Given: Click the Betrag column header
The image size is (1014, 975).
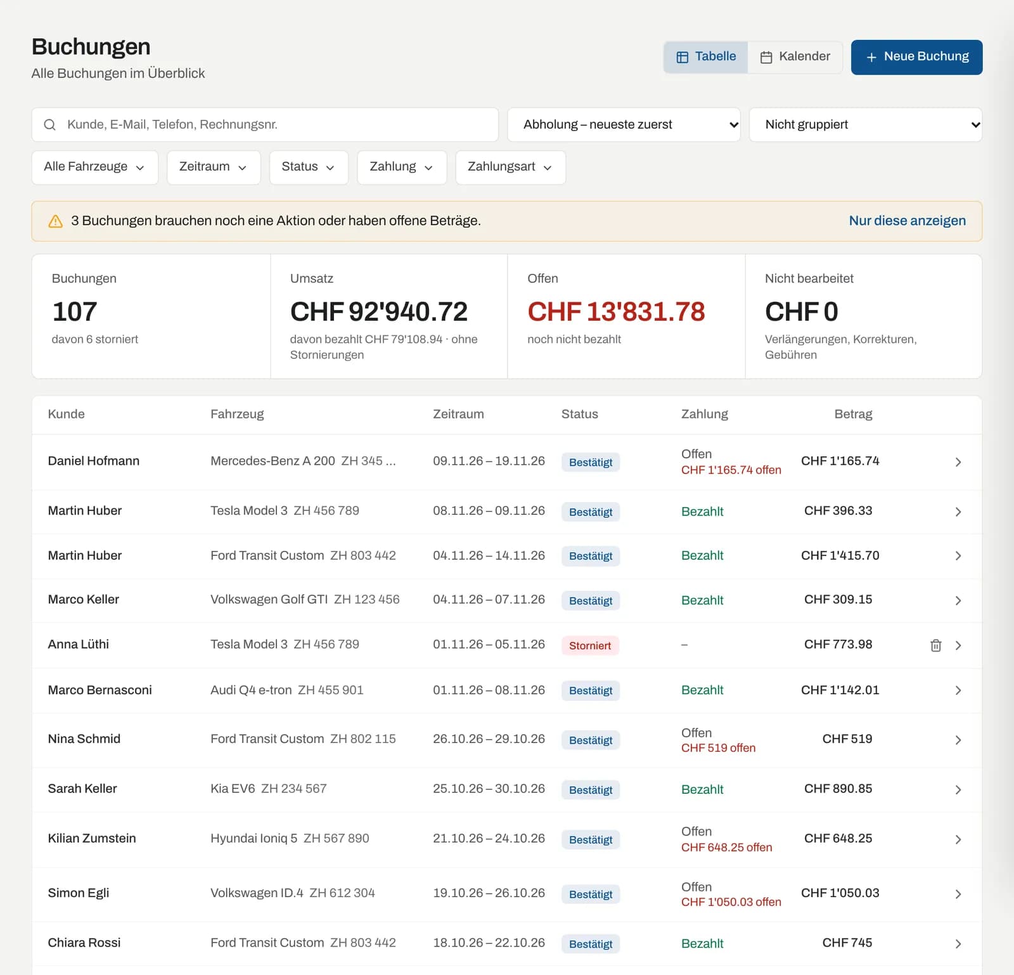Looking at the screenshot, I should tap(853, 414).
